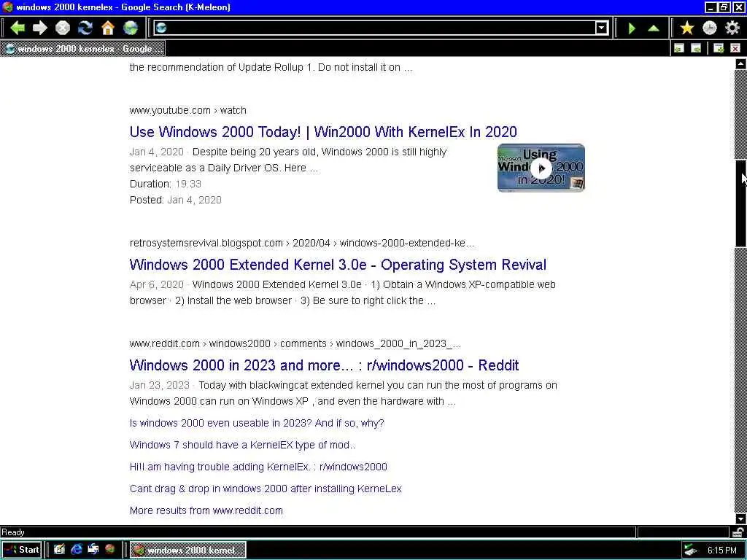
Task: Open 'Cant drag & drop in windows 2000' link
Action: [x=266, y=489]
